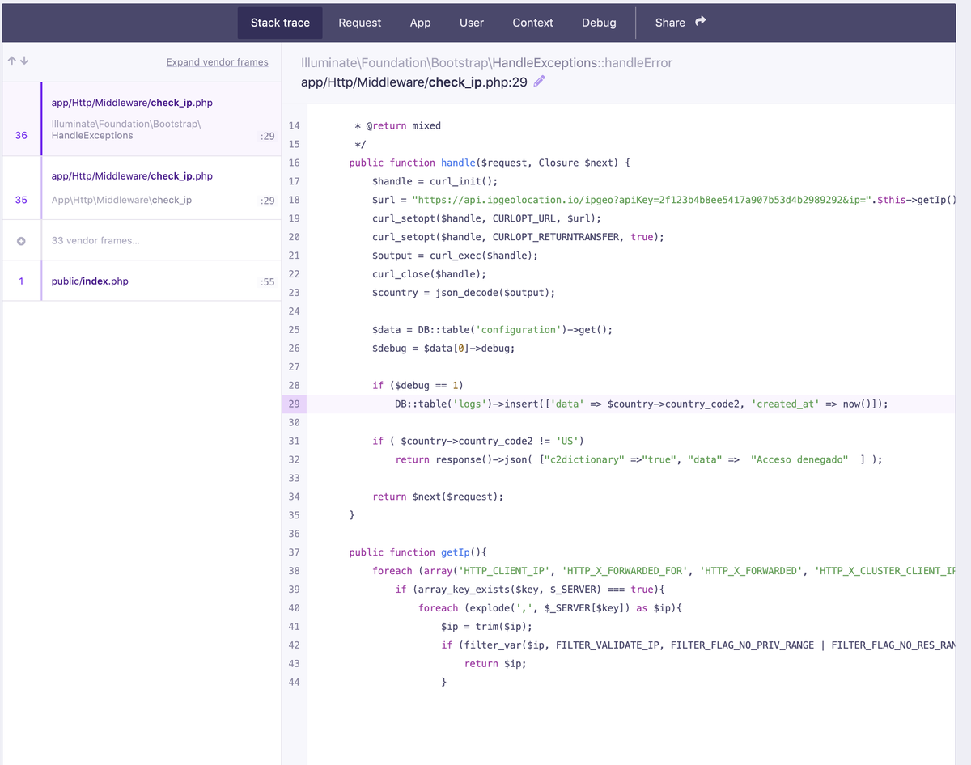Click the Expand vendor frames link
Image resolution: width=971 pixels, height=765 pixels.
217,61
